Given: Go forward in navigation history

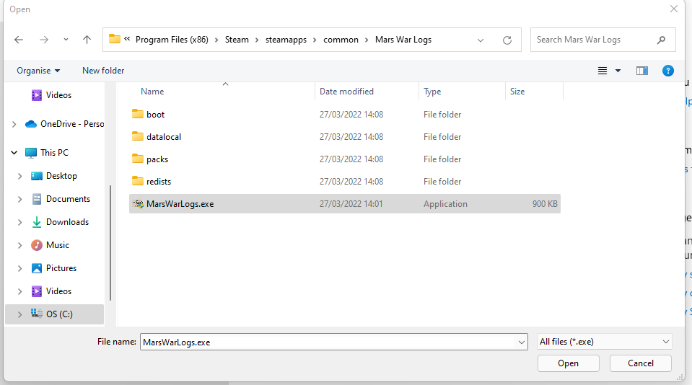Looking at the screenshot, I should coord(44,40).
